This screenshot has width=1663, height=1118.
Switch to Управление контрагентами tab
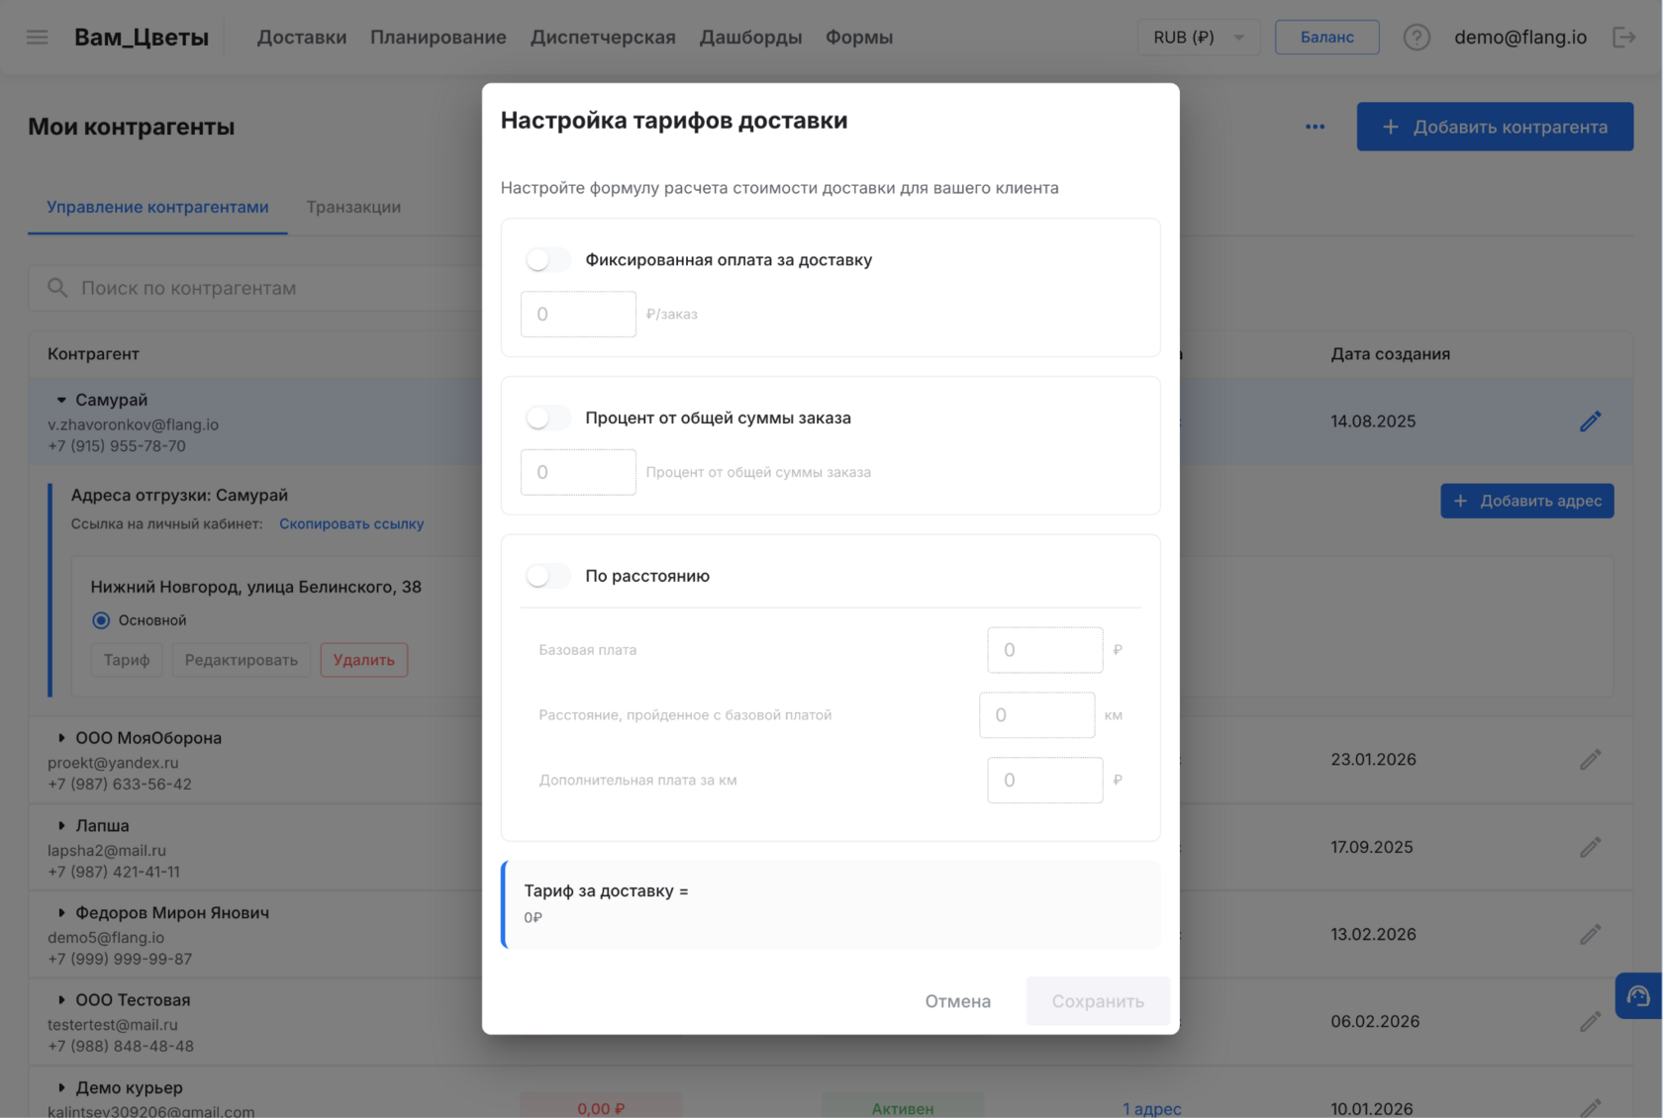[157, 207]
